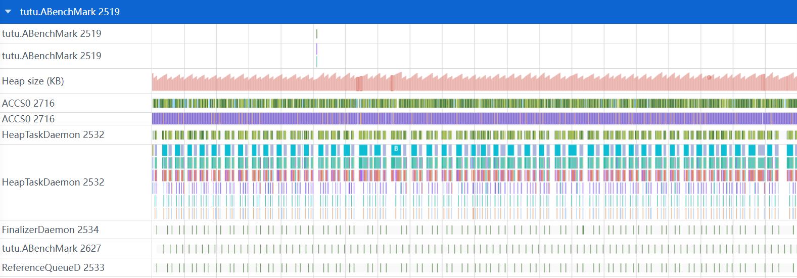Select the upper HeapTaskDaemon 2532 row label

click(53, 135)
